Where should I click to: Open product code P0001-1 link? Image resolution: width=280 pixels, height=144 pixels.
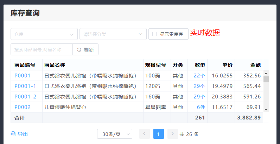(x=25, y=86)
